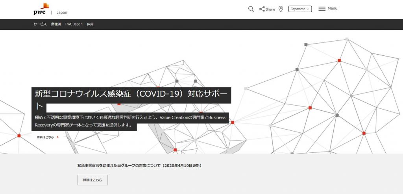Click the Share icon

click(262, 9)
